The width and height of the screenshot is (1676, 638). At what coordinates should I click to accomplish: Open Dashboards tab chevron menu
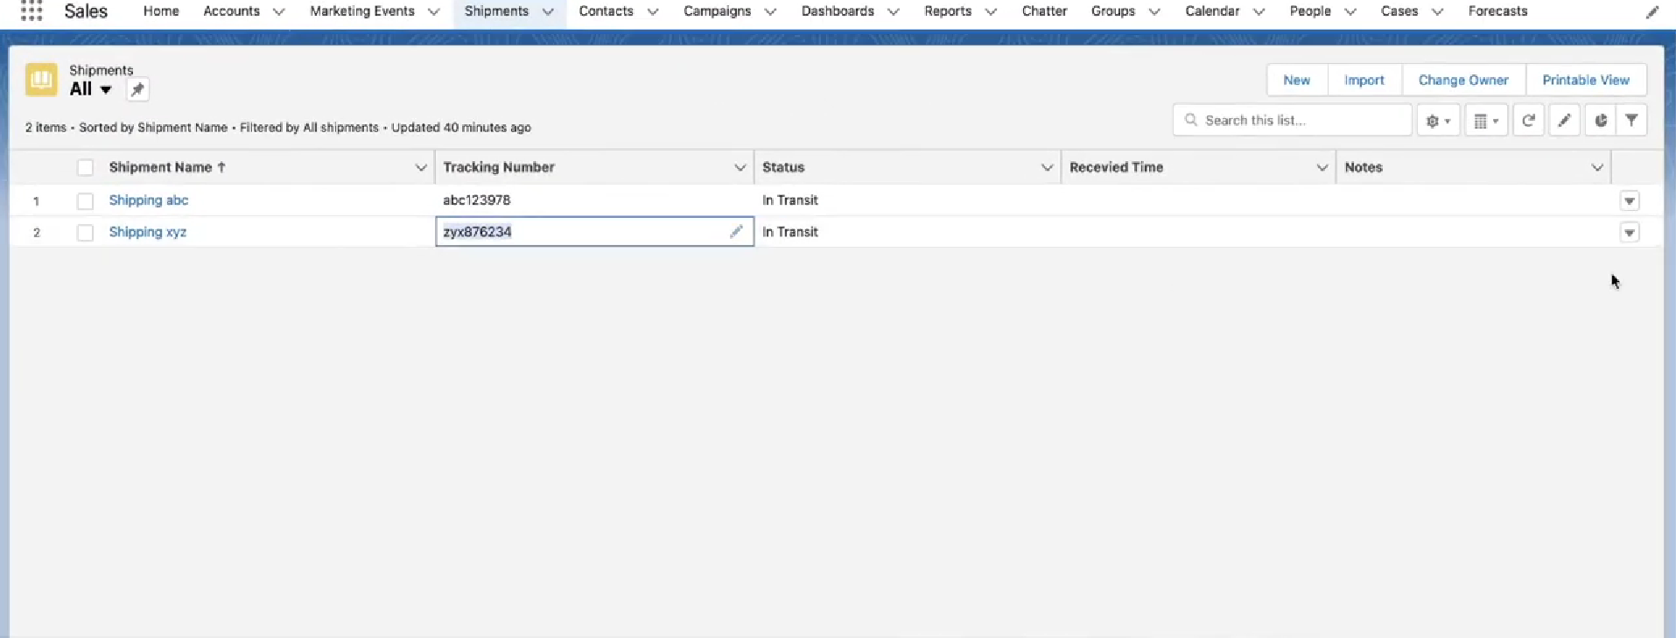[x=893, y=11]
